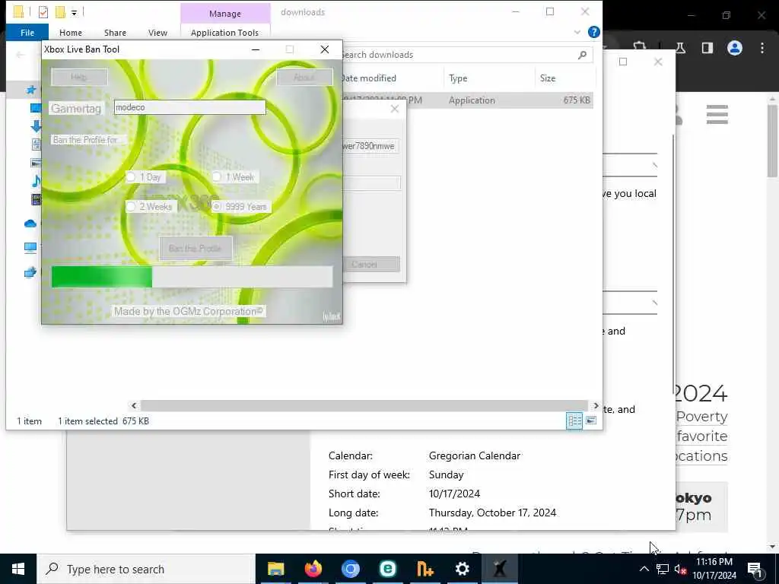This screenshot has width=779, height=584.
Task: Show hidden tray icons chevron
Action: 644,569
